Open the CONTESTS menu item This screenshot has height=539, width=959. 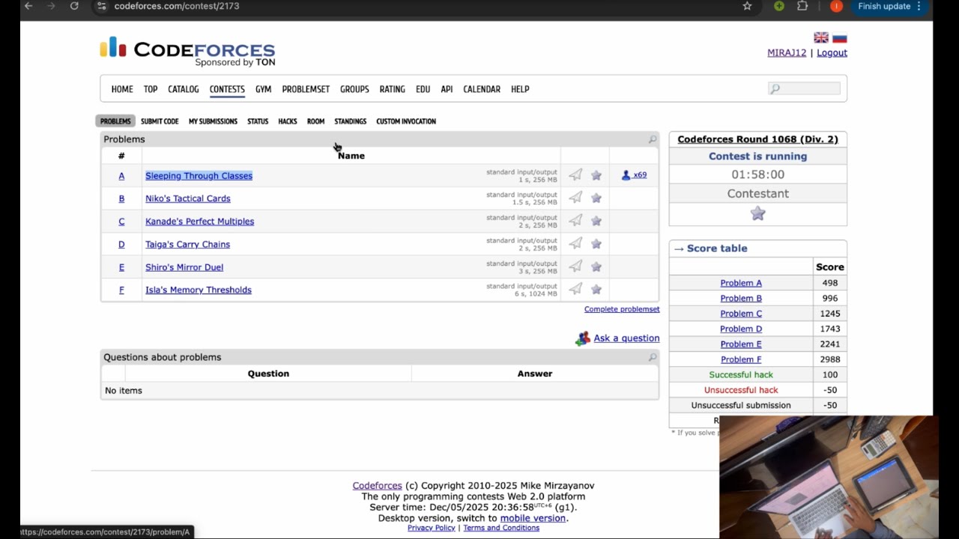(227, 89)
